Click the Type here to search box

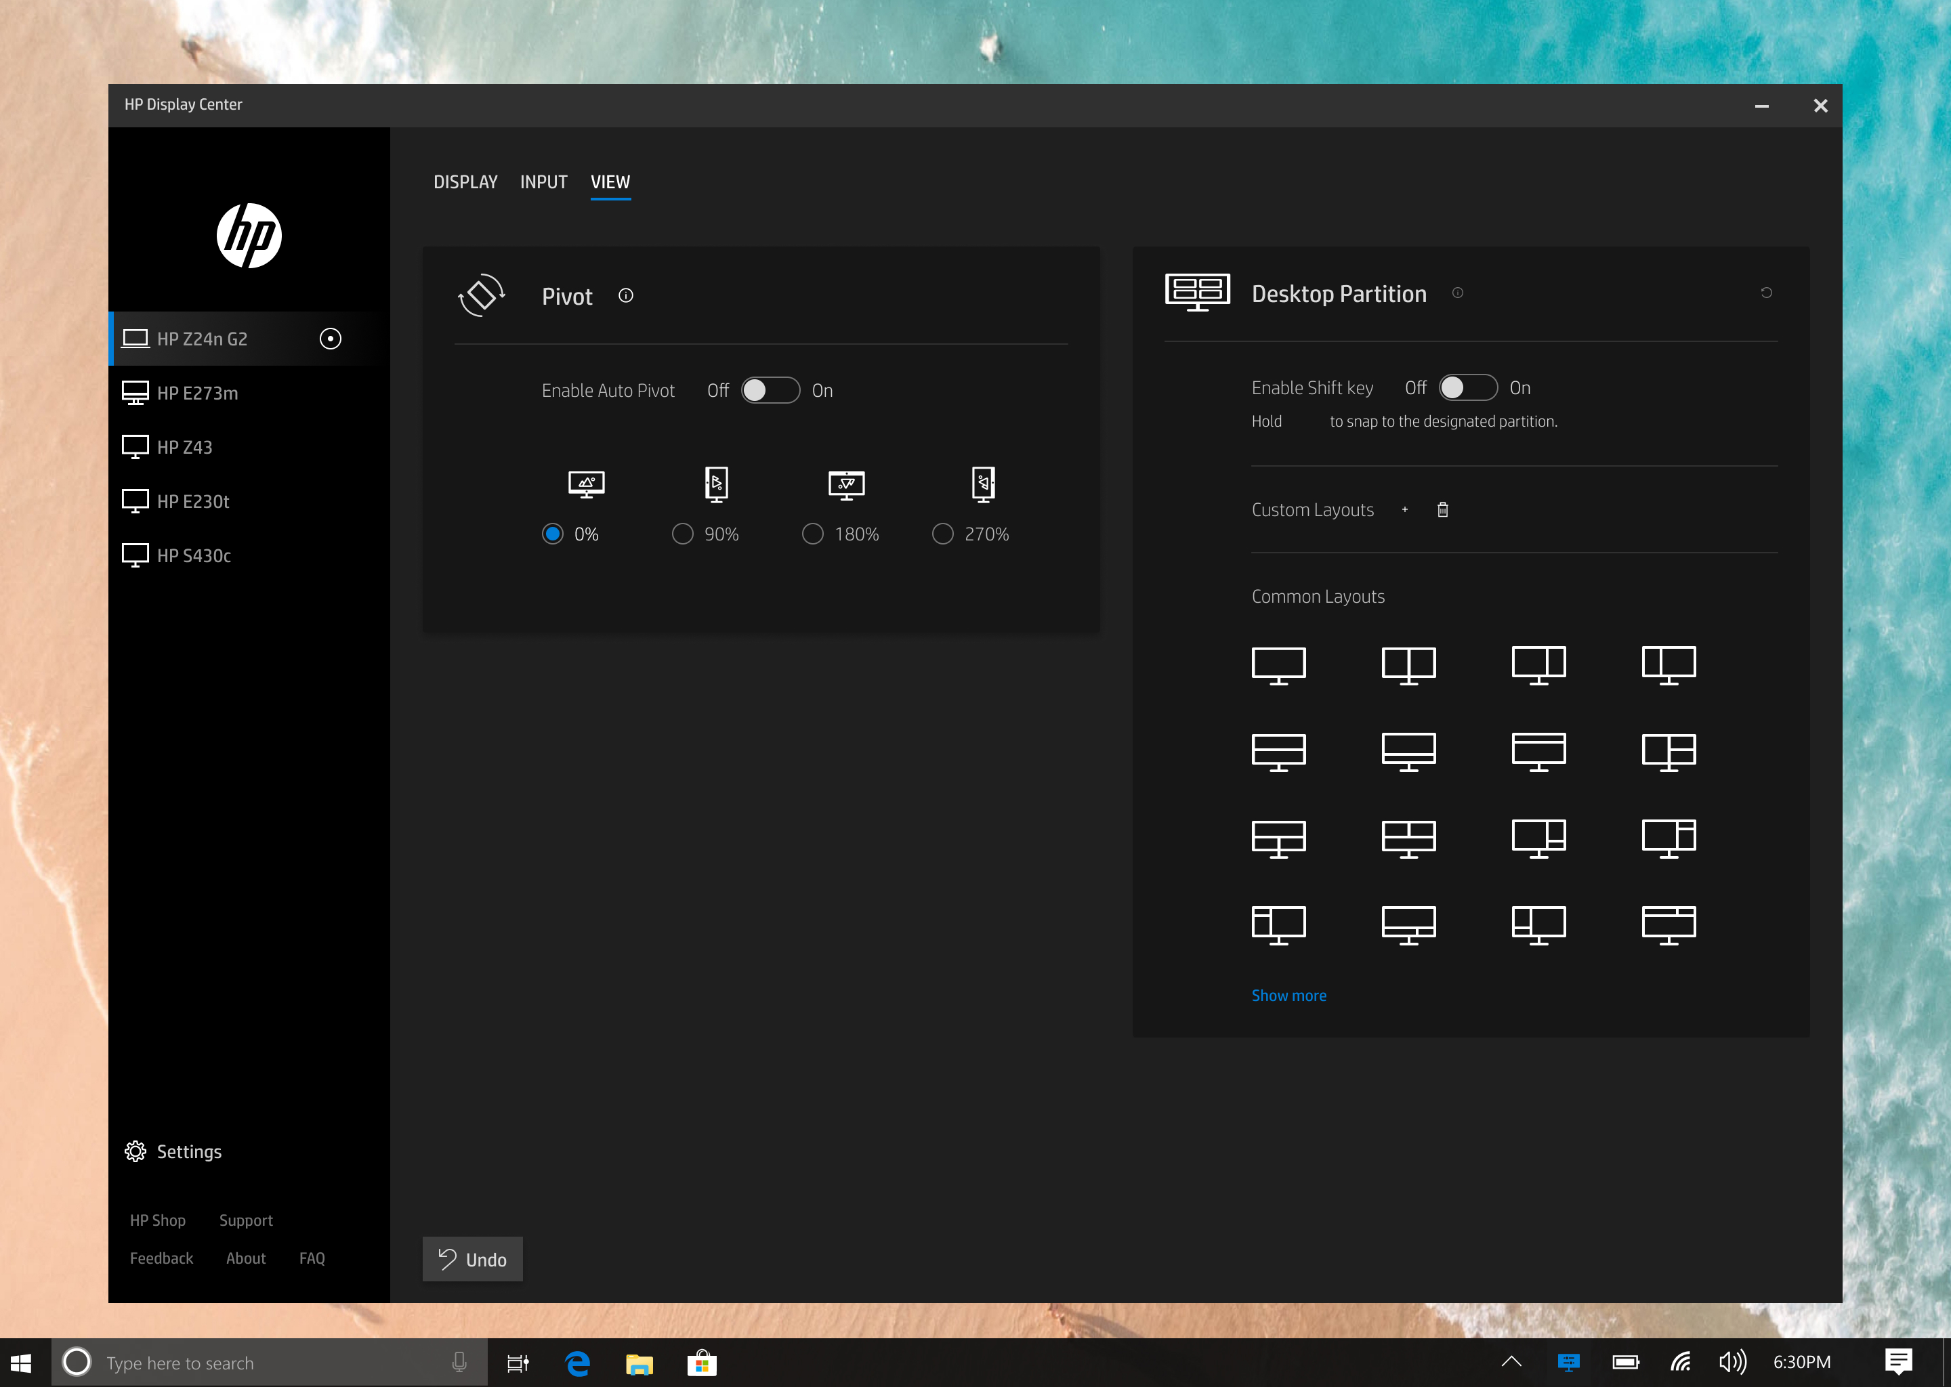coord(269,1363)
